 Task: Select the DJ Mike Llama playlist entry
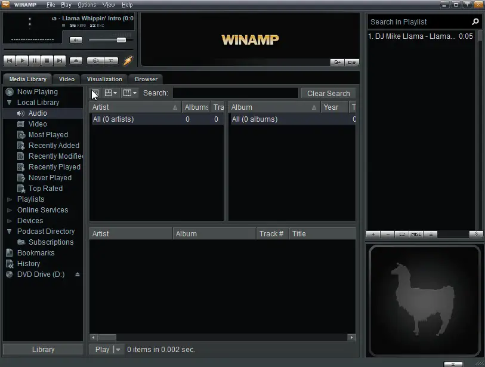coord(421,36)
